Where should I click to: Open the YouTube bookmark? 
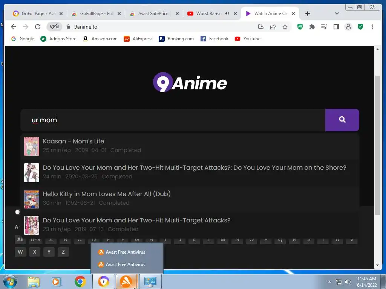pyautogui.click(x=247, y=39)
